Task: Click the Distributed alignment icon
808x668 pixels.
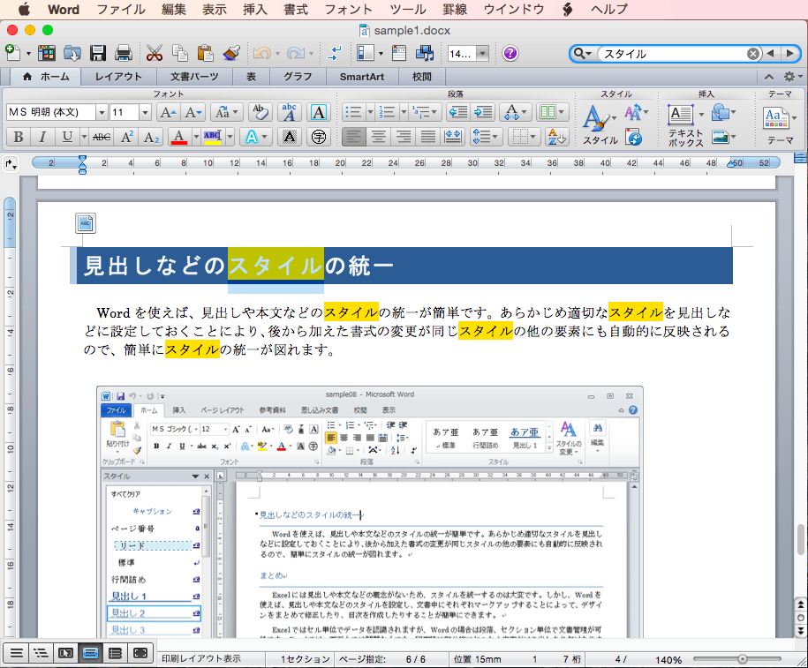Action: [453, 137]
